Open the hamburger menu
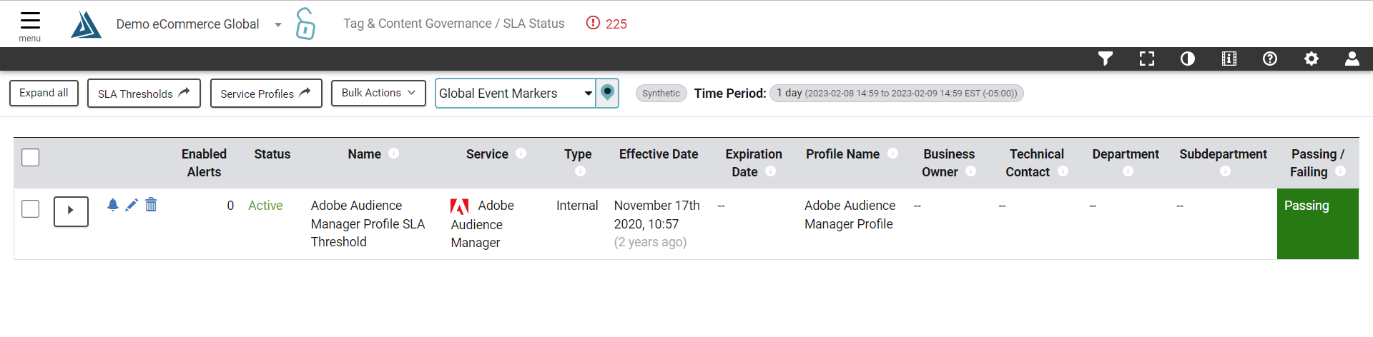The image size is (1373, 337). [30, 26]
